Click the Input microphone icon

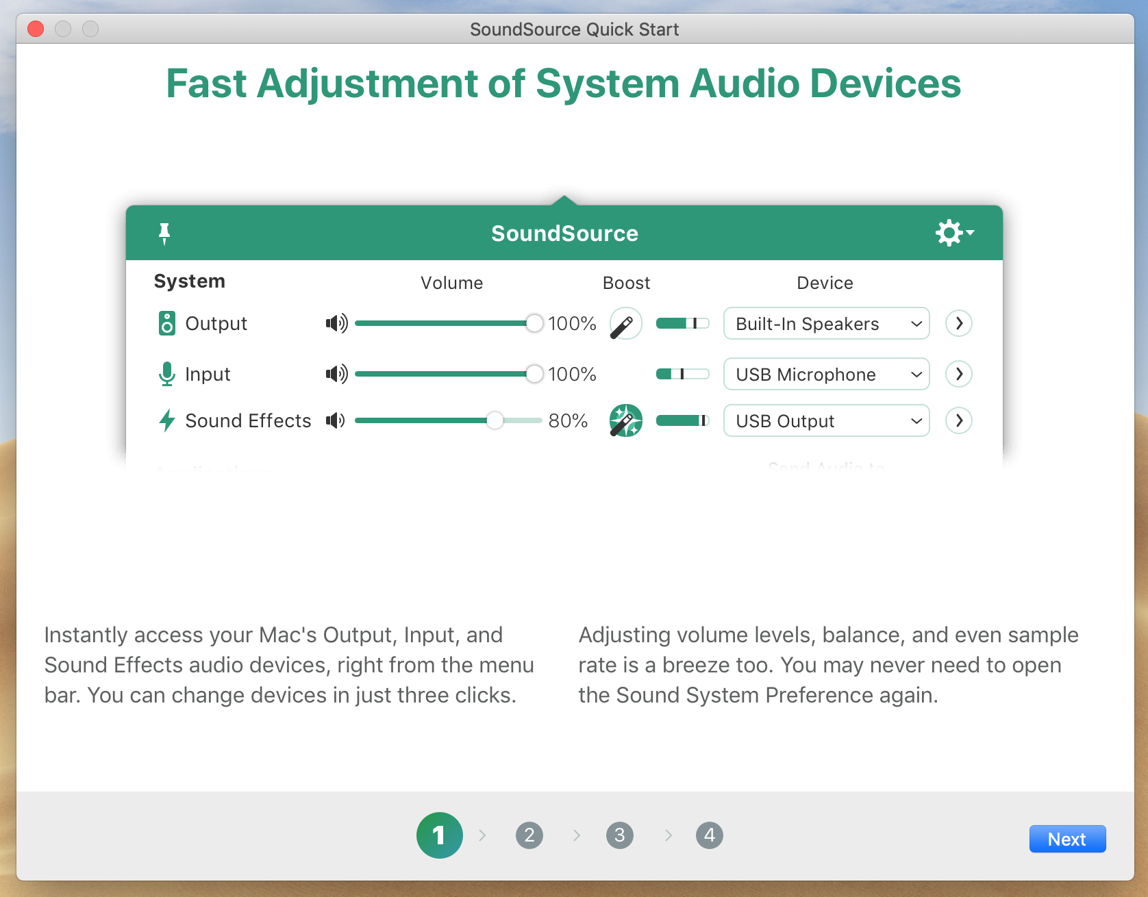click(166, 374)
